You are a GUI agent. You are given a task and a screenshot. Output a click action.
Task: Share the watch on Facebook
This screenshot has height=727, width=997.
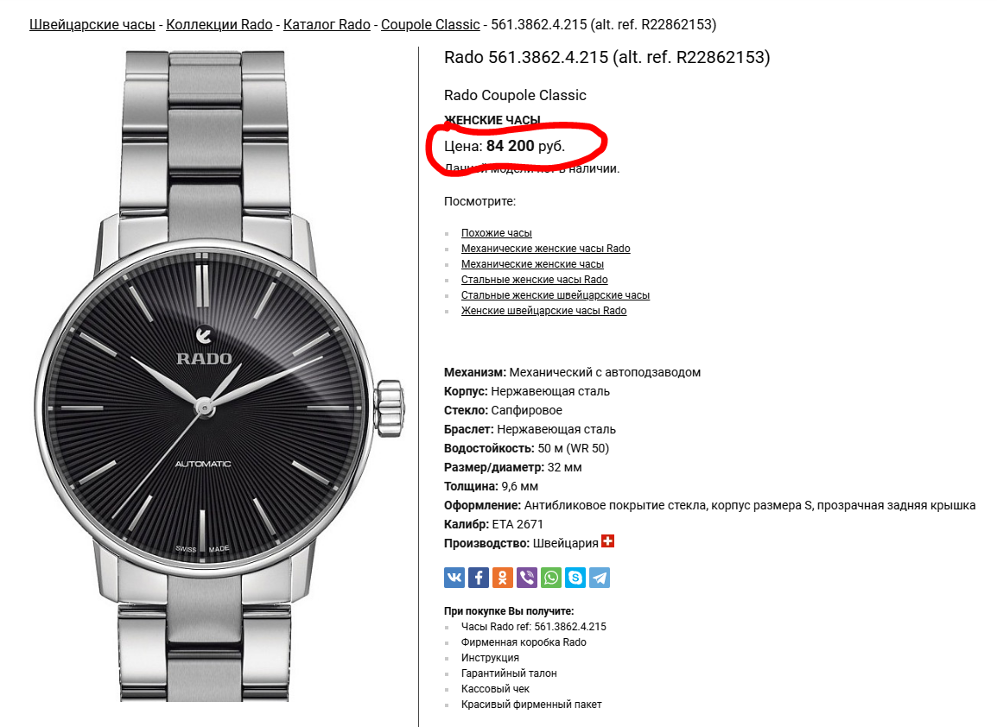point(479,578)
